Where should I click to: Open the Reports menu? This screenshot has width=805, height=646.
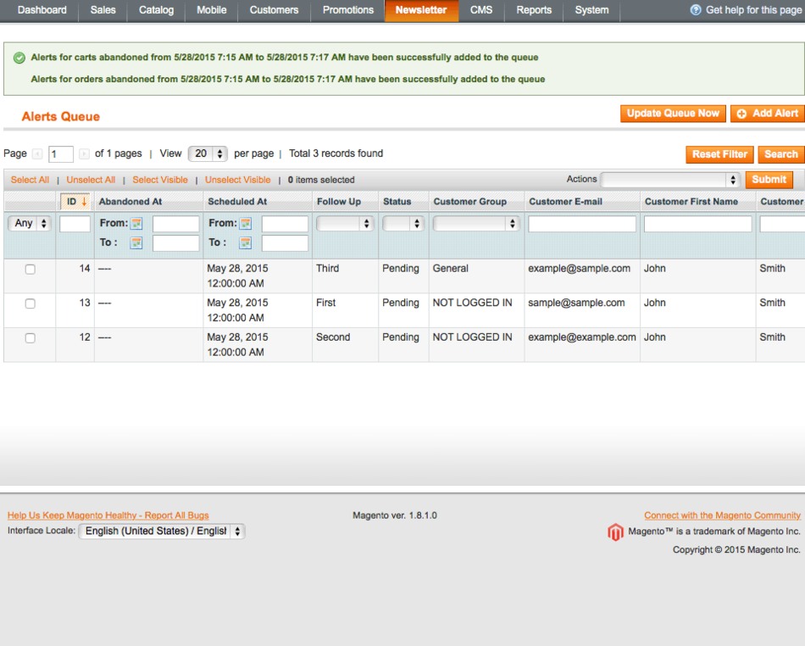pos(534,10)
